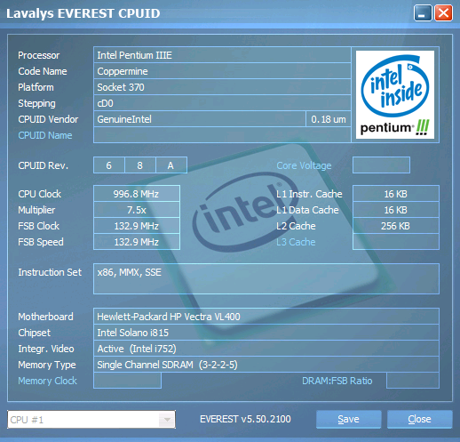Click the Chipset value Intel Solano i815
The width and height of the screenshot is (460, 442).
(266, 333)
